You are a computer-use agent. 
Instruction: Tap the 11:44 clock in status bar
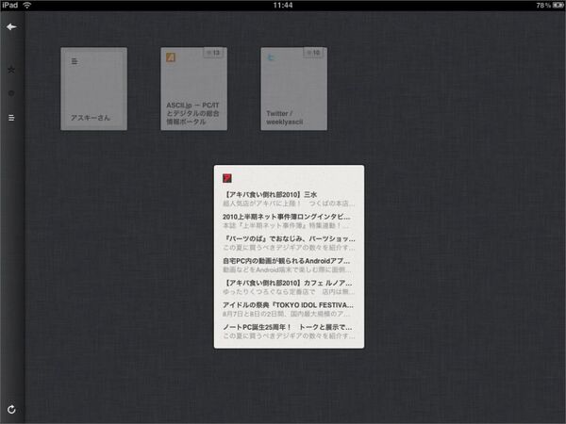[x=283, y=5]
